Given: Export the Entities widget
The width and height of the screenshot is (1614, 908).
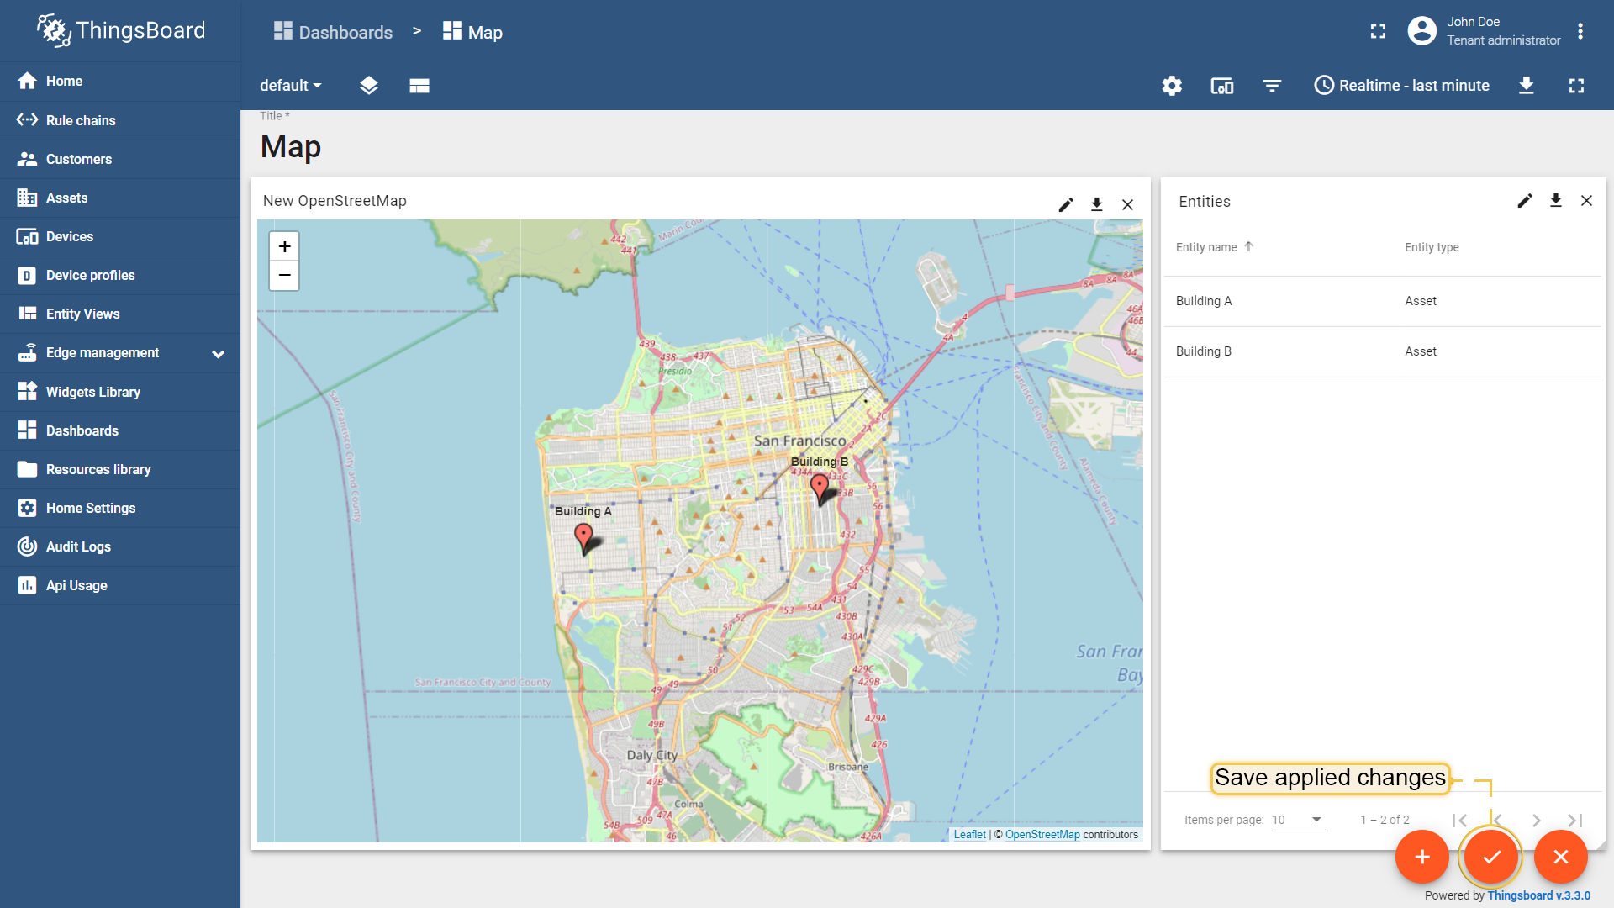Looking at the screenshot, I should pyautogui.click(x=1556, y=201).
